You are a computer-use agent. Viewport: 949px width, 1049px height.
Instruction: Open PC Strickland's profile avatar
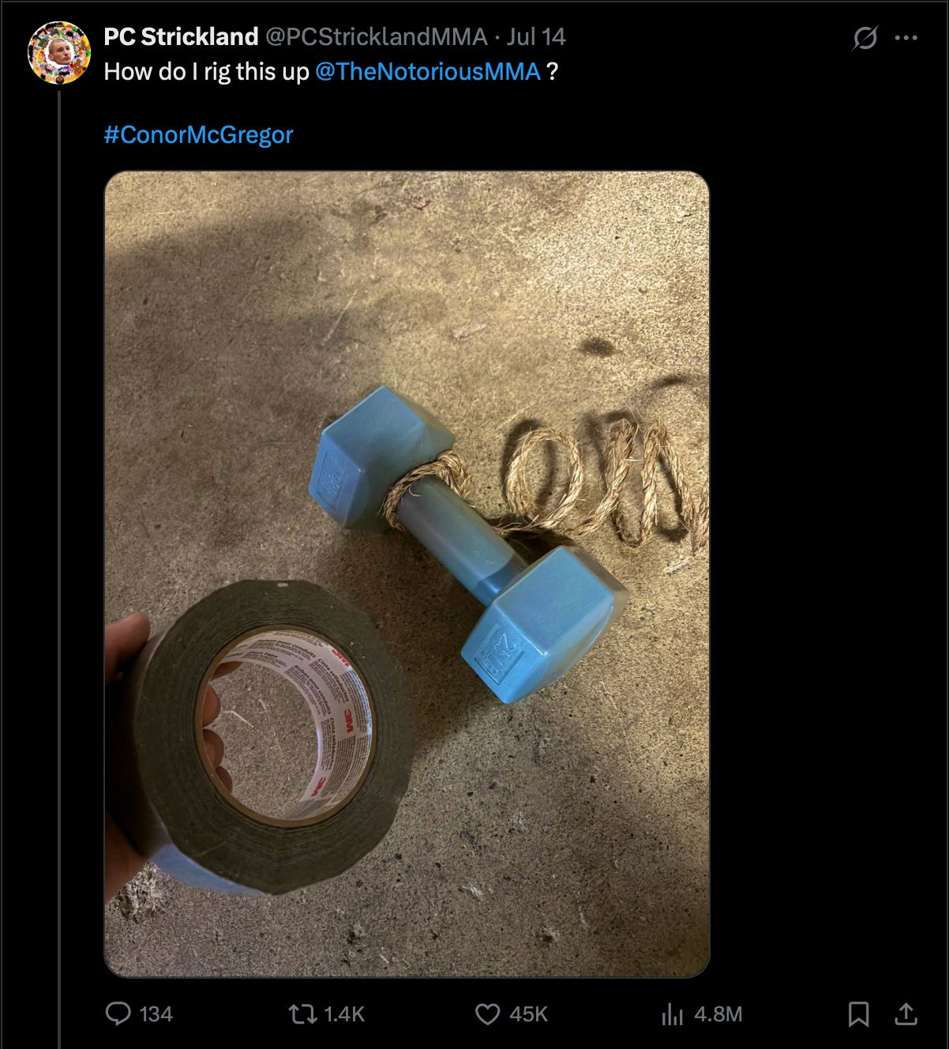point(59,53)
